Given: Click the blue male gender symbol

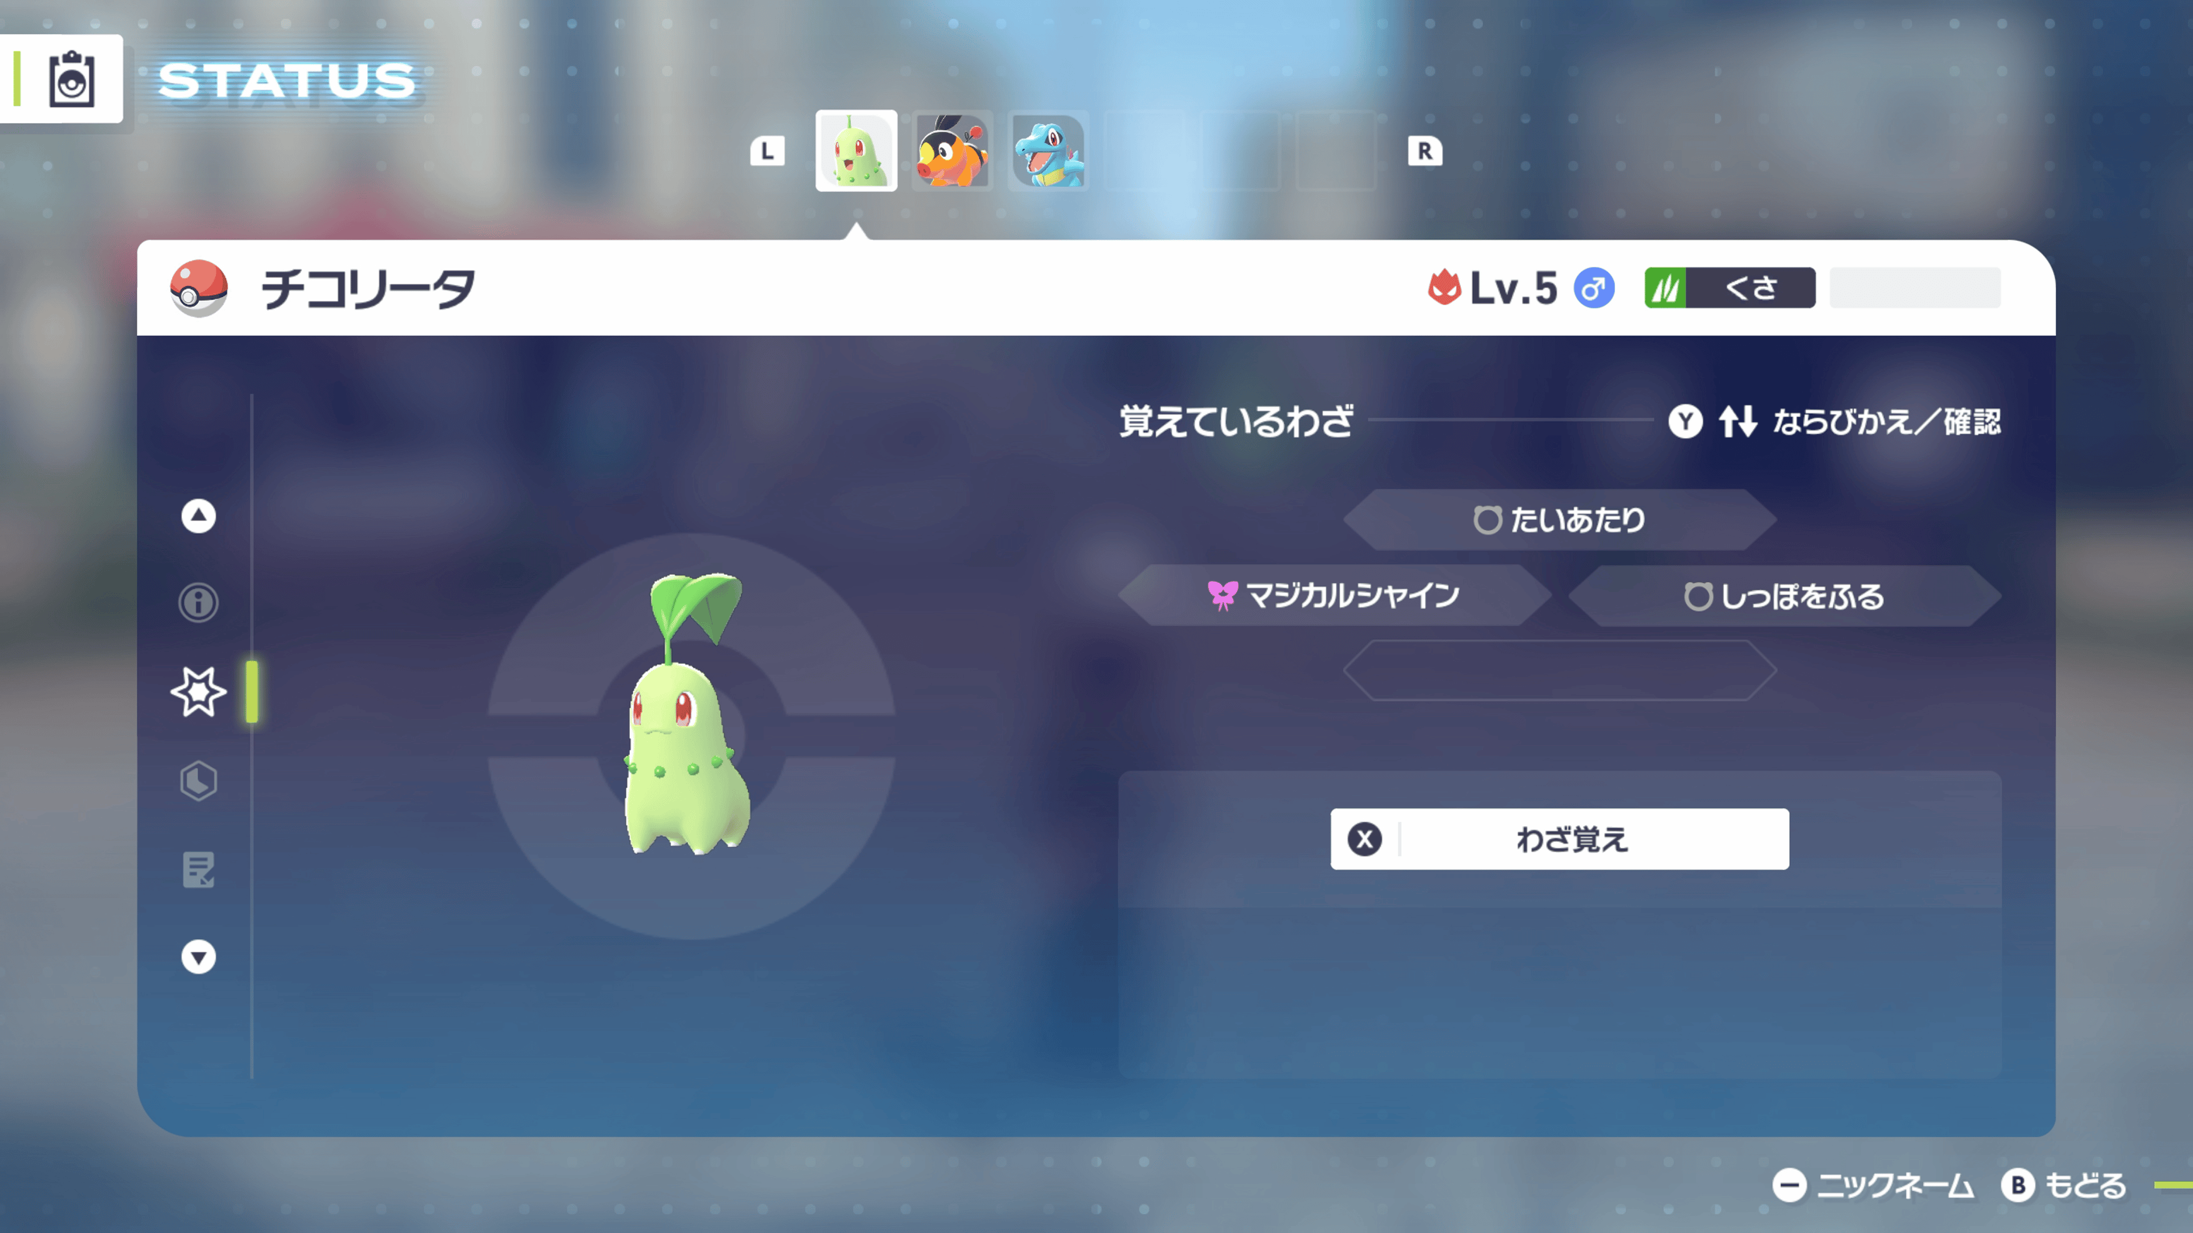Looking at the screenshot, I should [x=1594, y=288].
